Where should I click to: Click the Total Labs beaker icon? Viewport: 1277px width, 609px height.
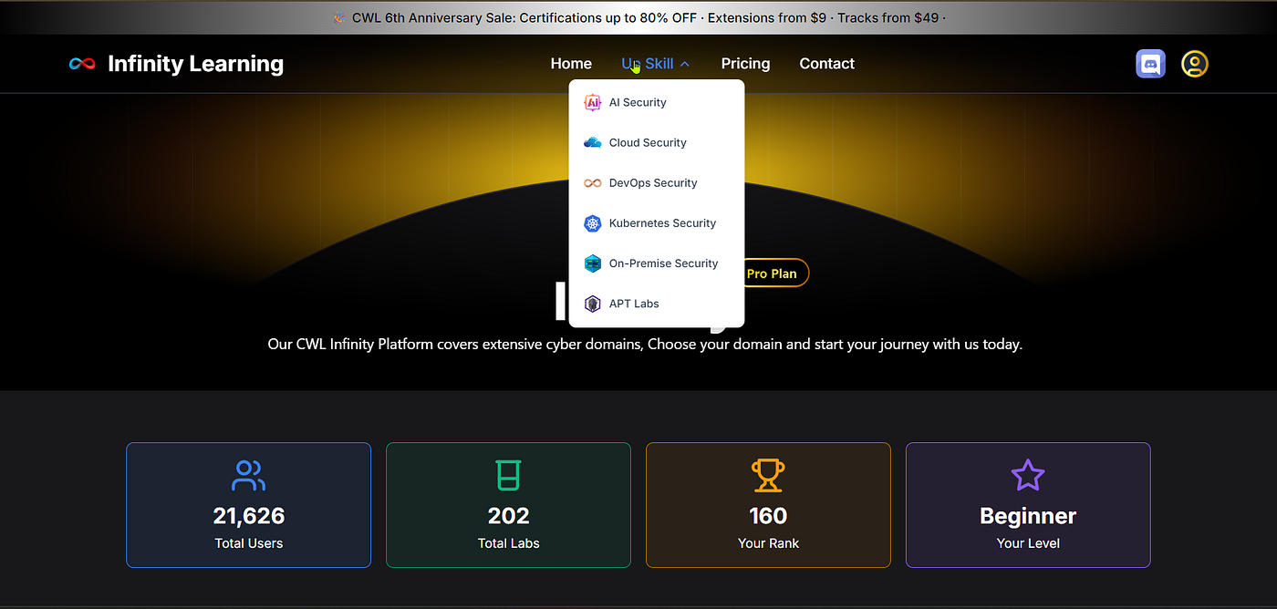tap(508, 476)
